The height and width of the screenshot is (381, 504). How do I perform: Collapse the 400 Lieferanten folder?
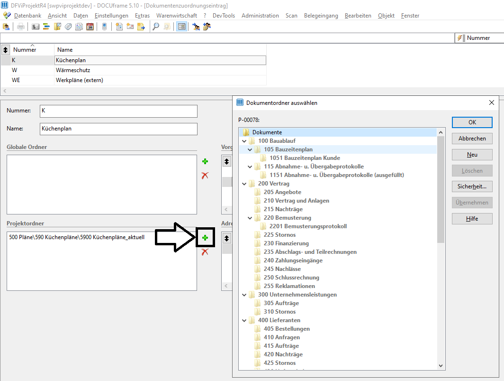point(244,320)
